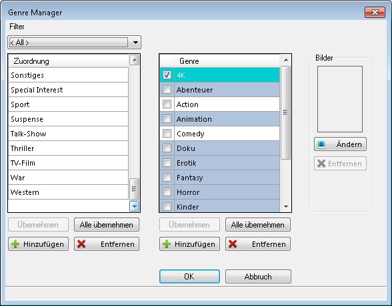Viewport: 392px width, 306px height.
Task: Select Western in the Zuordnung list
Action: [68, 192]
